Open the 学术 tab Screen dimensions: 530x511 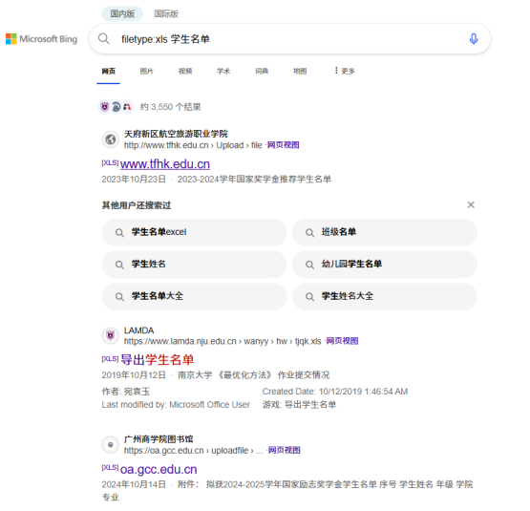[223, 71]
